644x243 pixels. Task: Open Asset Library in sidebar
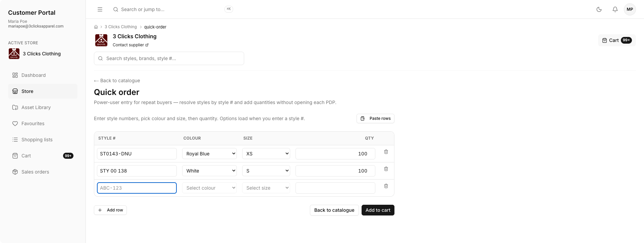(x=43, y=107)
